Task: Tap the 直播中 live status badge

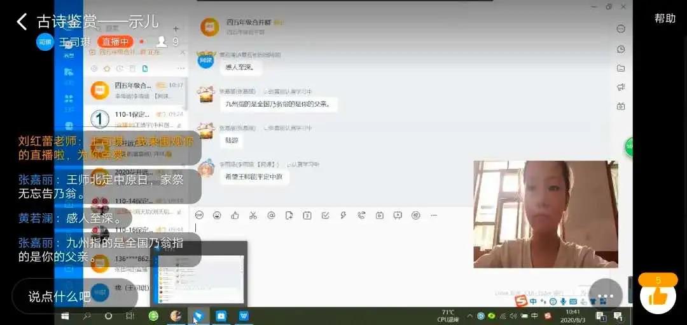Action: tap(115, 42)
